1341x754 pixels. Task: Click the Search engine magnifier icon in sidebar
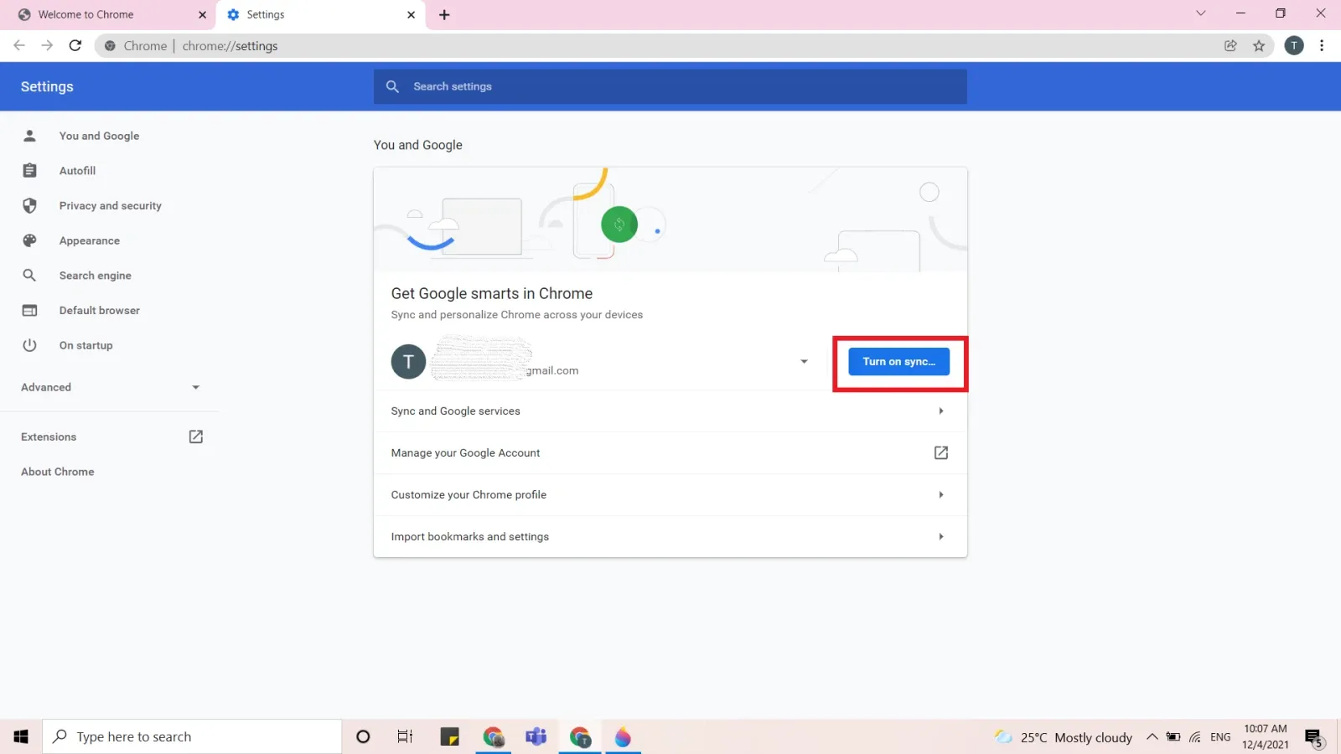pos(29,276)
